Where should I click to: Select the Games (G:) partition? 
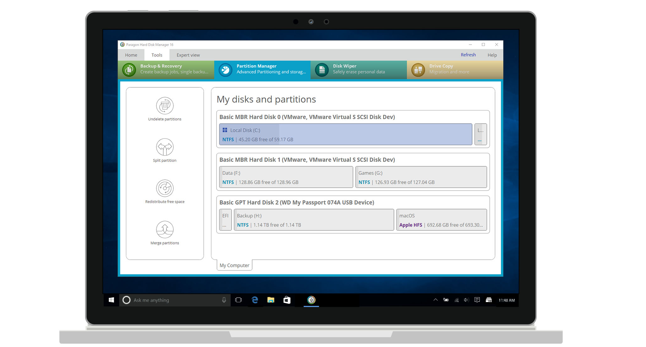coord(421,177)
